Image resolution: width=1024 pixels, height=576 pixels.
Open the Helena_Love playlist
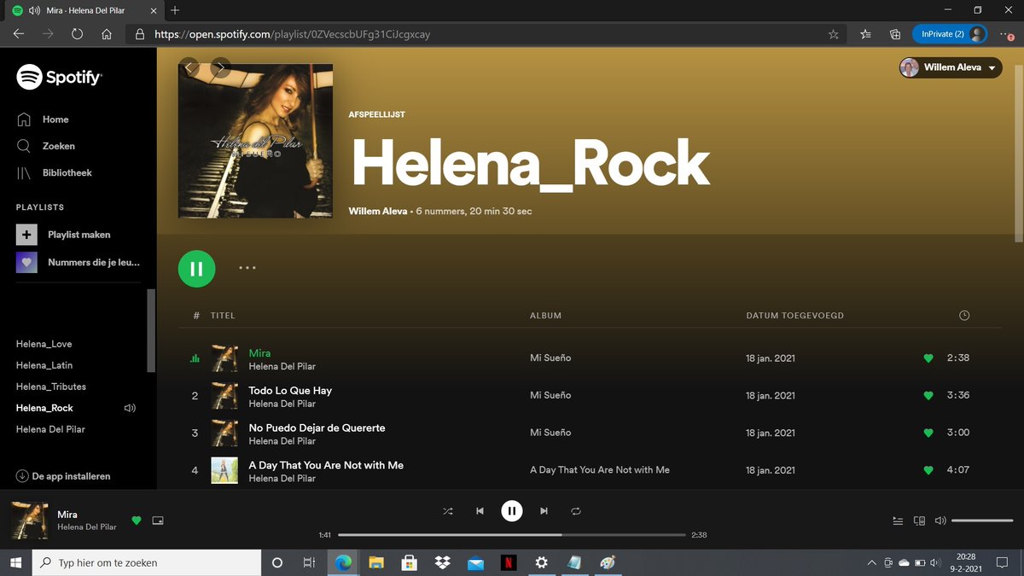click(44, 344)
